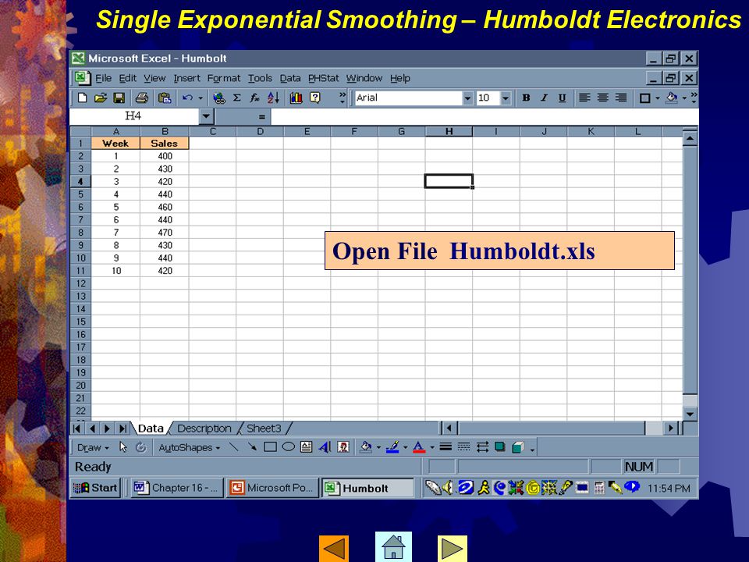The width and height of the screenshot is (749, 562).
Task: Click the Select Objects pointer icon
Action: point(123,447)
